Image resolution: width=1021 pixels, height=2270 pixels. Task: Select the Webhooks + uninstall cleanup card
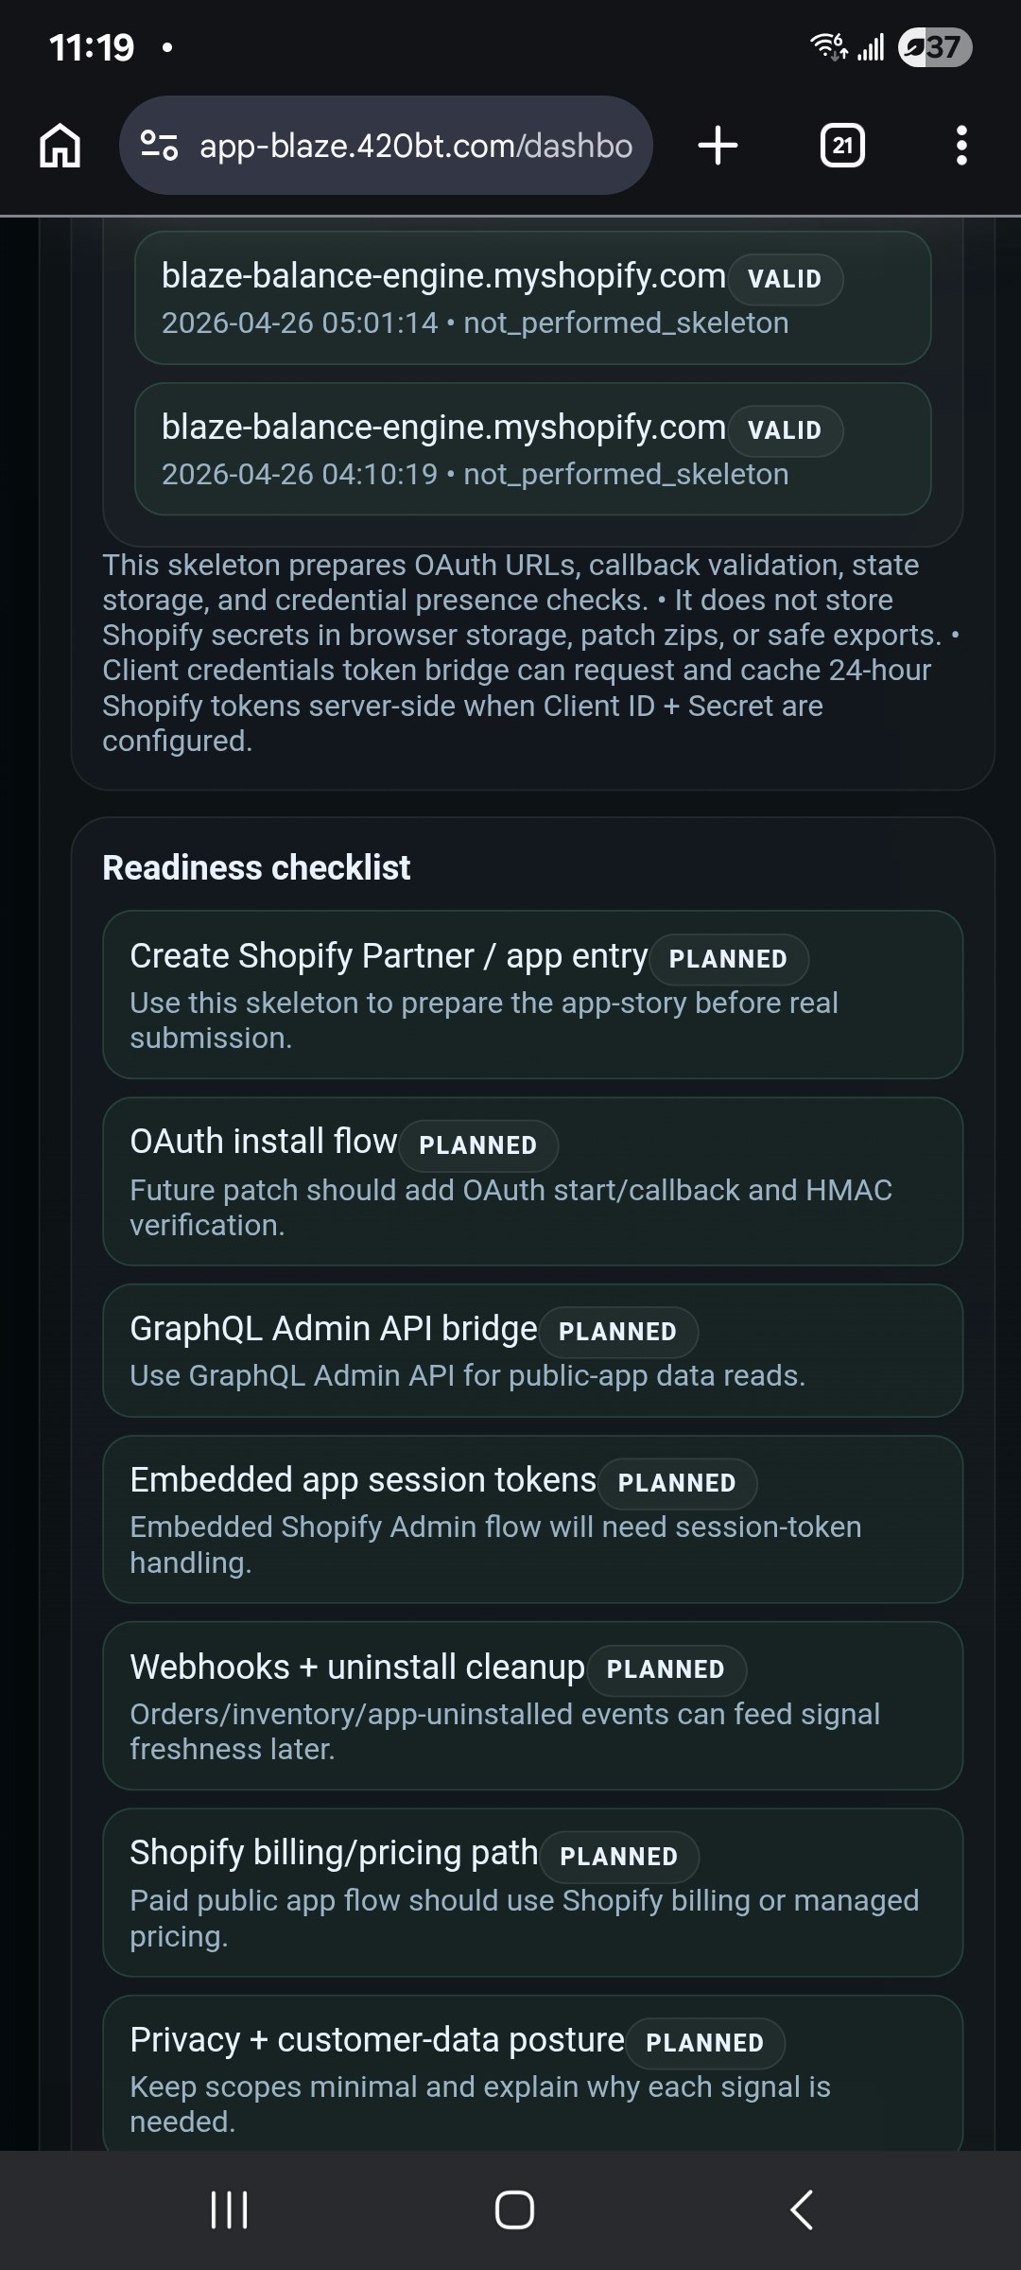pos(532,1707)
